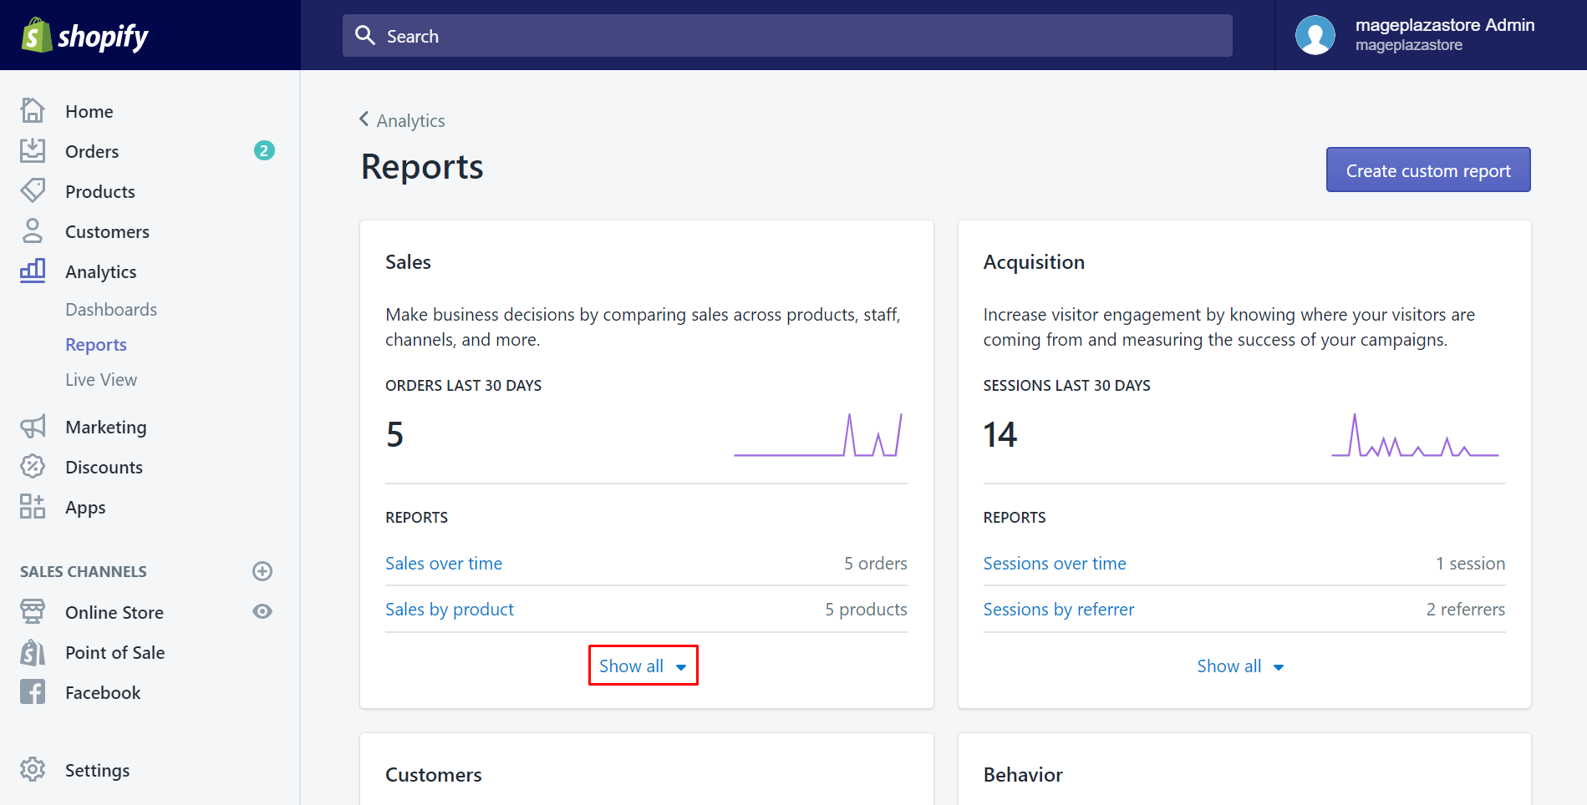Screen dimensions: 1587x805
Task: Click the Home house icon
Action: click(33, 110)
